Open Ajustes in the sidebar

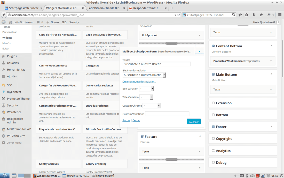(12, 76)
